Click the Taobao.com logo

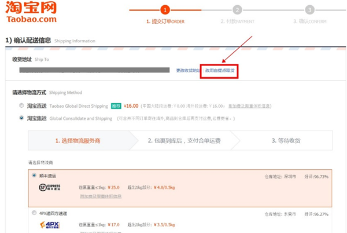point(31,12)
